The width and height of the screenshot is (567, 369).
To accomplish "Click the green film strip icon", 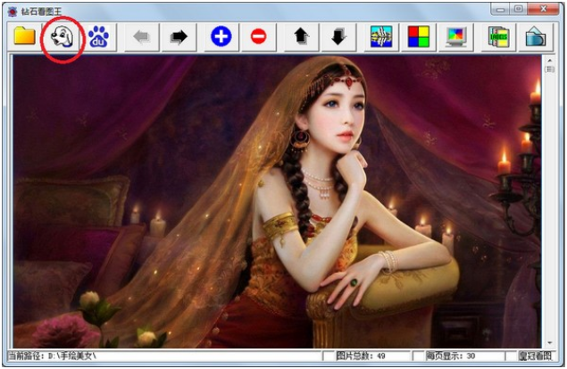I will tap(498, 37).
